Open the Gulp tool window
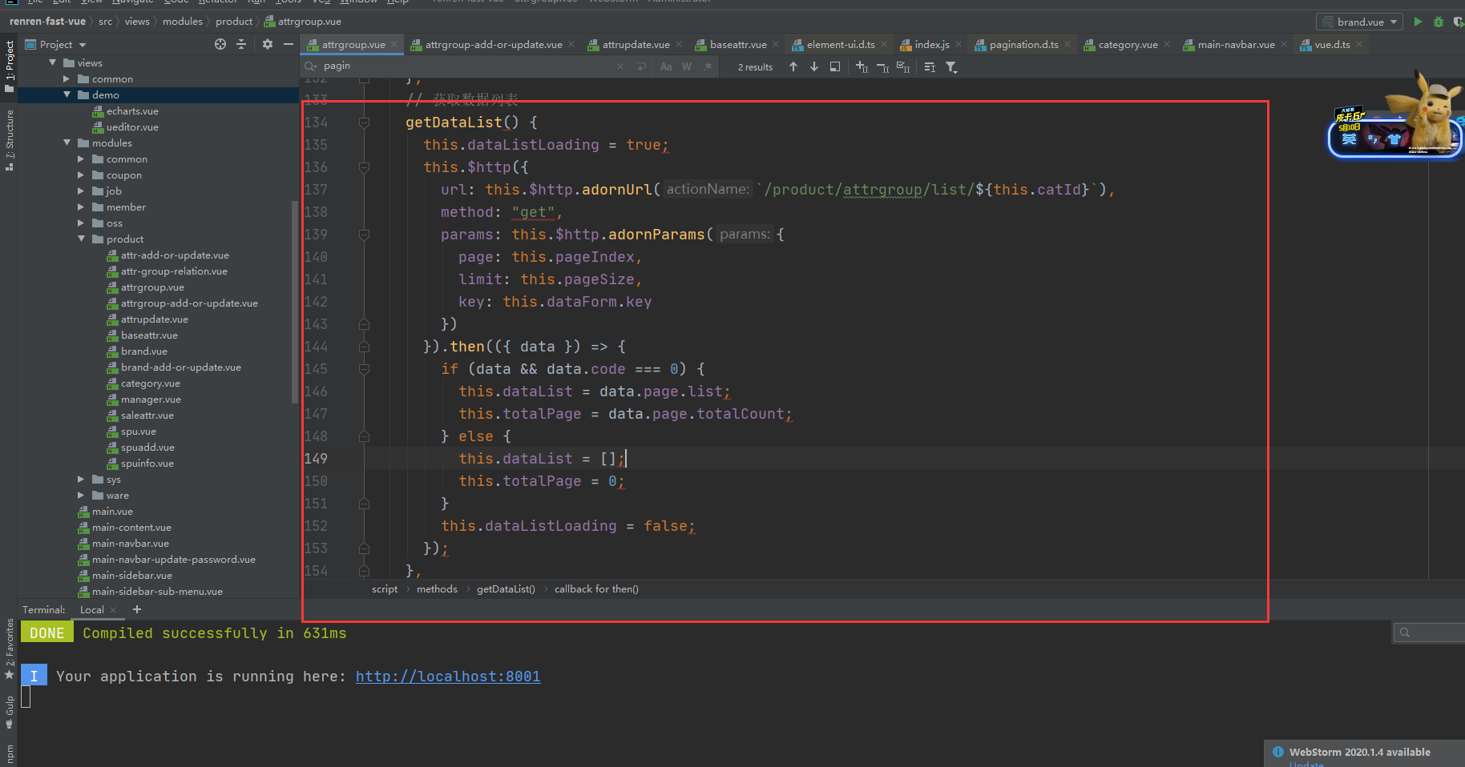Screen dimensions: 1465x767 pos(9,713)
